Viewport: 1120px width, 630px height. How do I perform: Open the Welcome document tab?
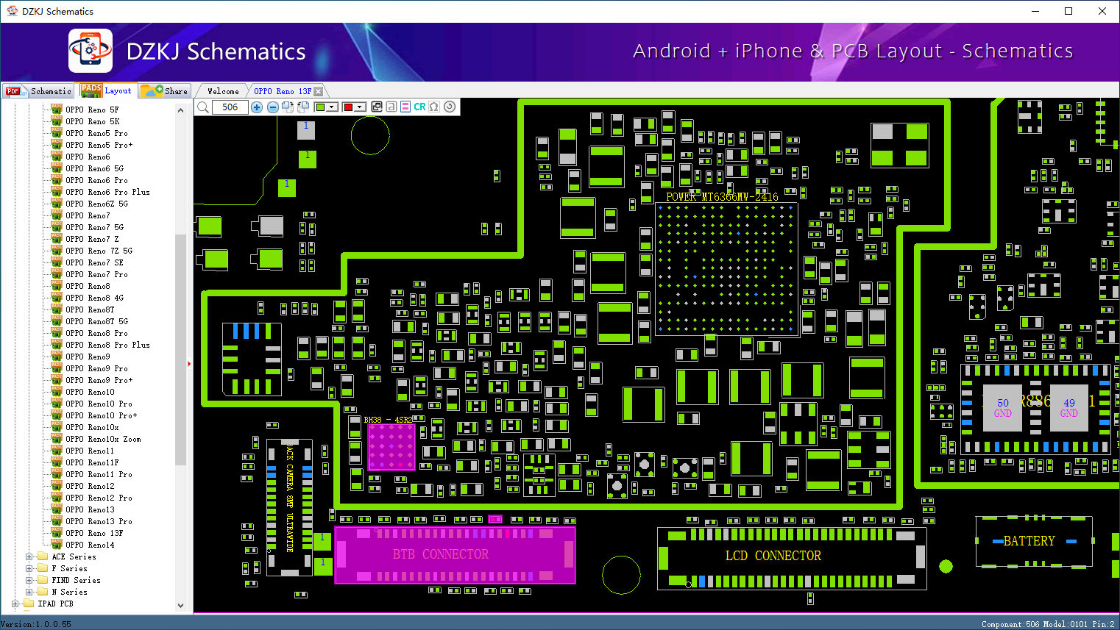(x=223, y=91)
